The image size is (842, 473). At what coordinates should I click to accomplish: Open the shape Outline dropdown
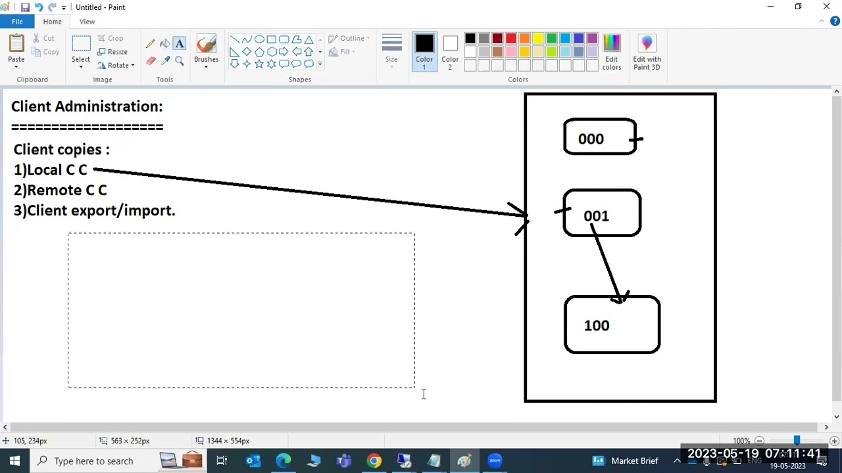coord(349,38)
